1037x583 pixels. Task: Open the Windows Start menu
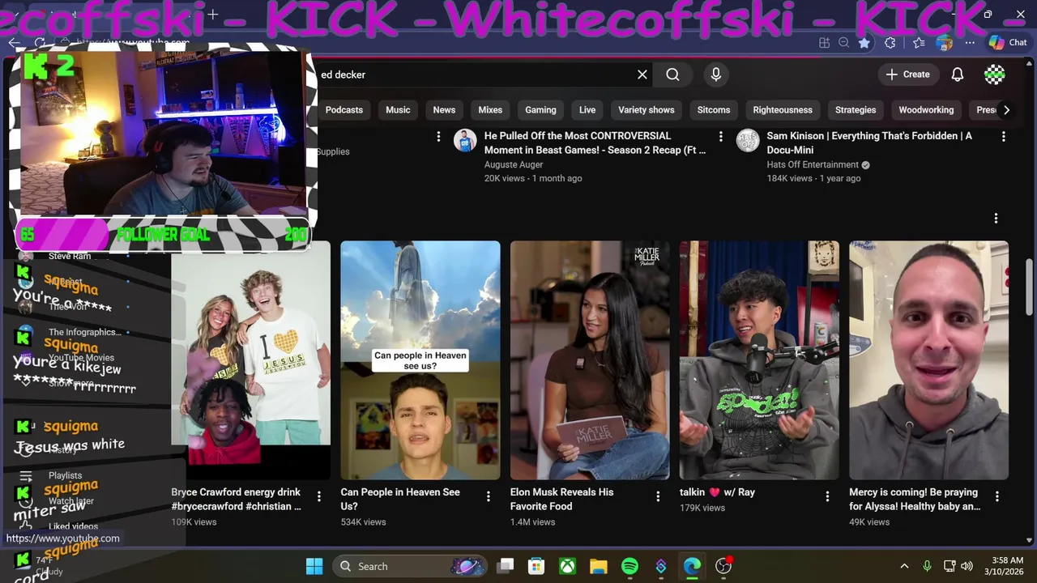coord(314,566)
